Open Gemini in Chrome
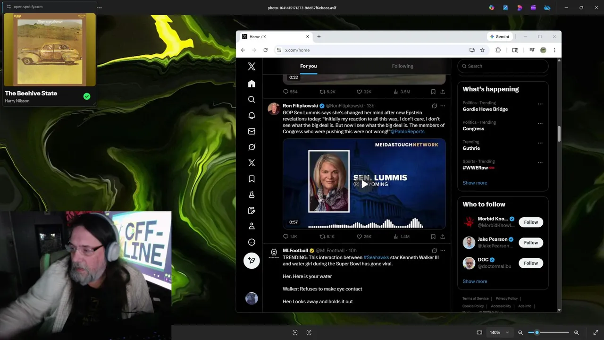604x340 pixels. (x=500, y=37)
